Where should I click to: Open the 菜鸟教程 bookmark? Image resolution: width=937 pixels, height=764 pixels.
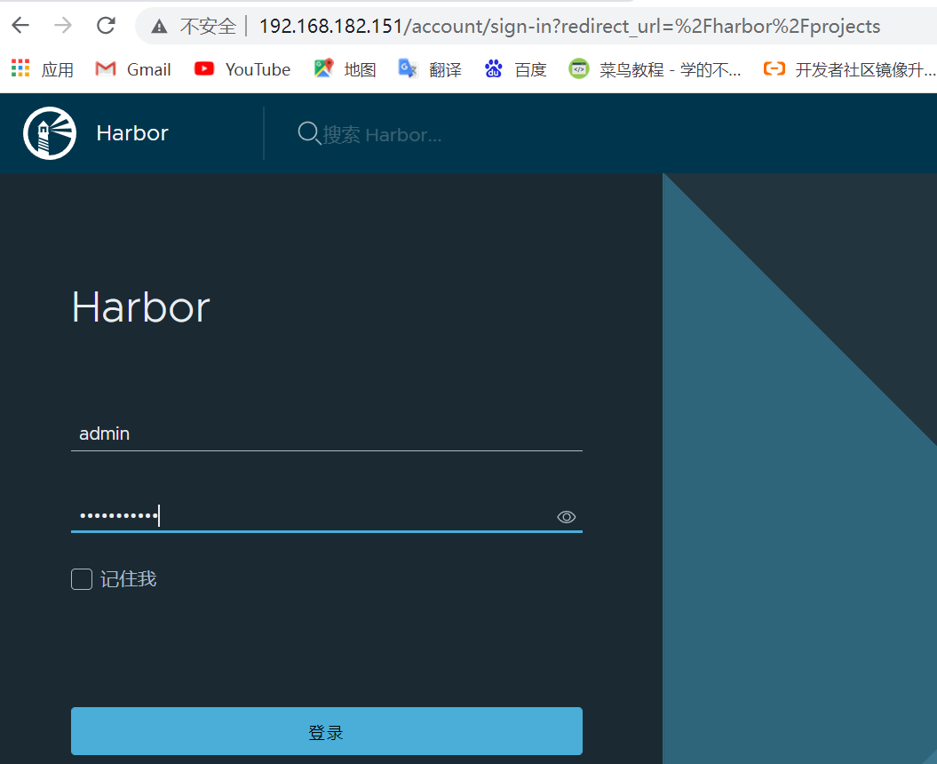655,69
